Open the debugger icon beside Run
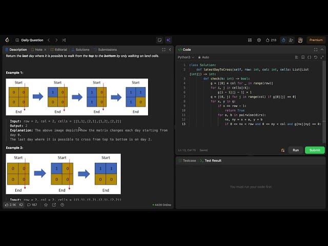The image size is (328, 246). click(283, 150)
